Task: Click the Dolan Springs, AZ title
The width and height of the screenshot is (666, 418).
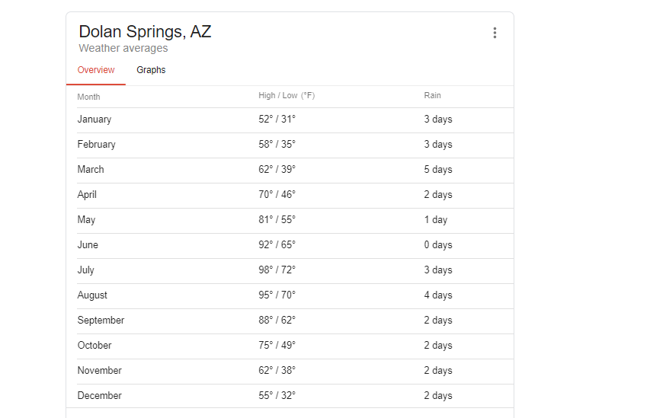Action: (x=145, y=32)
